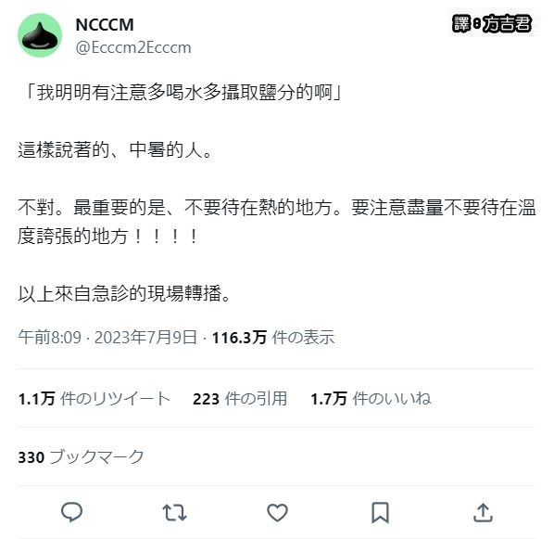Viewport: 554px width, 539px height.
Task: Open the @Ecccm2Ecccm handle link
Action: (133, 47)
